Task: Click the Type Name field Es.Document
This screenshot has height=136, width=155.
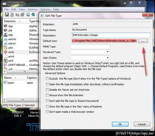Action: pyautogui.click(x=111, y=30)
